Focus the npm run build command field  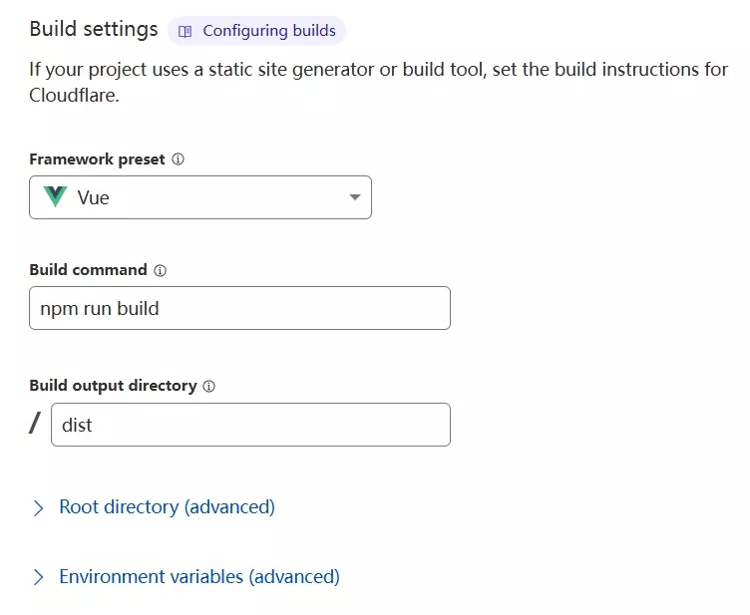(x=239, y=308)
